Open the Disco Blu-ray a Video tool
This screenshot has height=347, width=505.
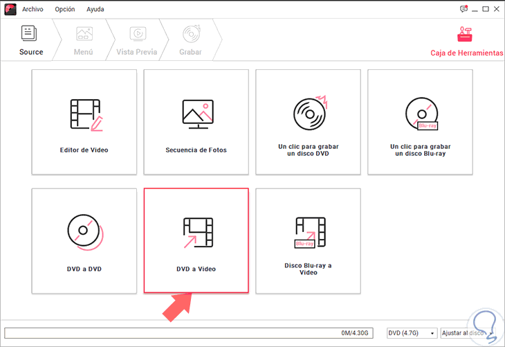click(309, 241)
